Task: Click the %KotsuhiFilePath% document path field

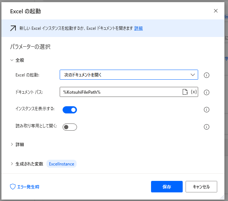Action: tap(120, 92)
